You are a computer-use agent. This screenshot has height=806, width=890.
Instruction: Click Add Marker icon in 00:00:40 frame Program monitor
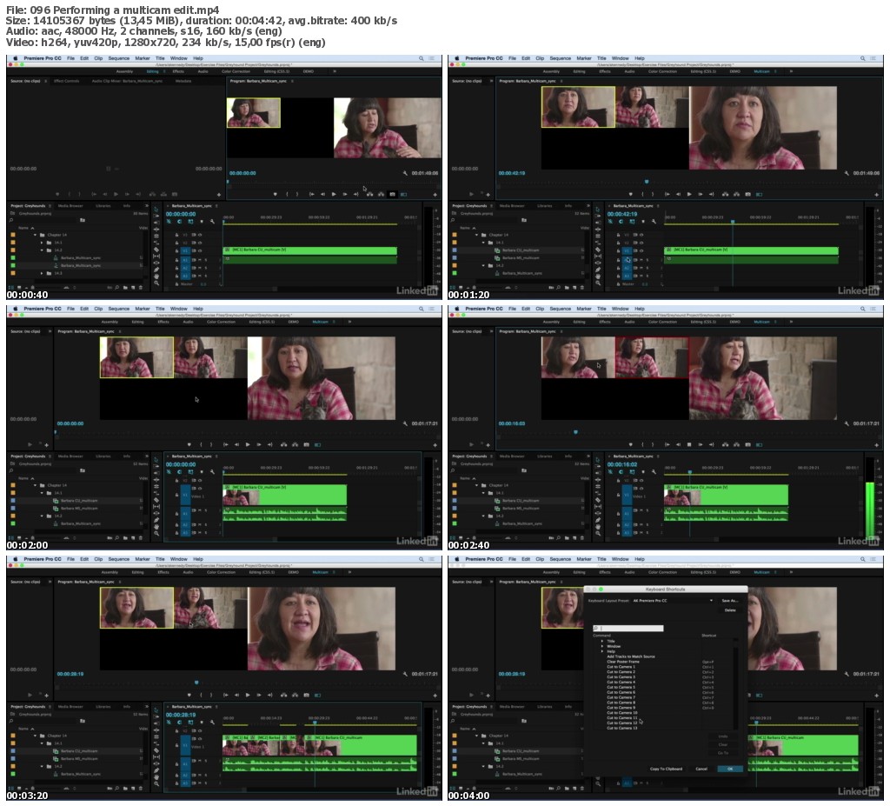(x=276, y=194)
